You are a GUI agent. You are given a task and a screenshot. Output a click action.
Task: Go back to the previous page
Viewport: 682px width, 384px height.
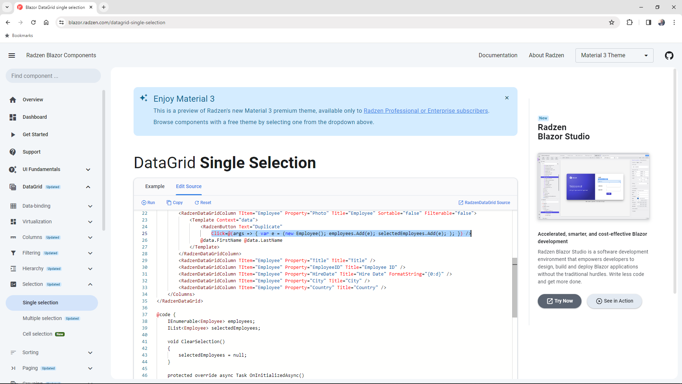click(x=8, y=22)
